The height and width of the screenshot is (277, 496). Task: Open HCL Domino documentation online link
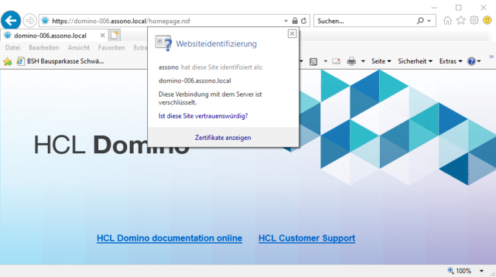170,238
